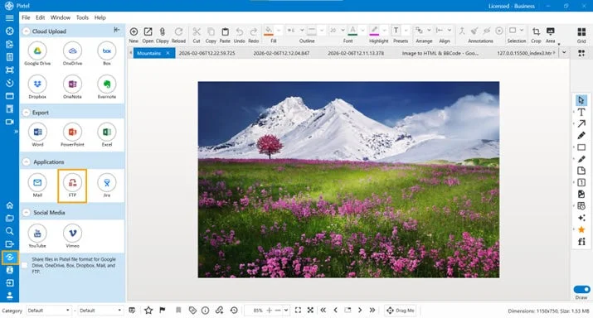Click Open in the toolbar
593x318 pixels.
click(148, 35)
